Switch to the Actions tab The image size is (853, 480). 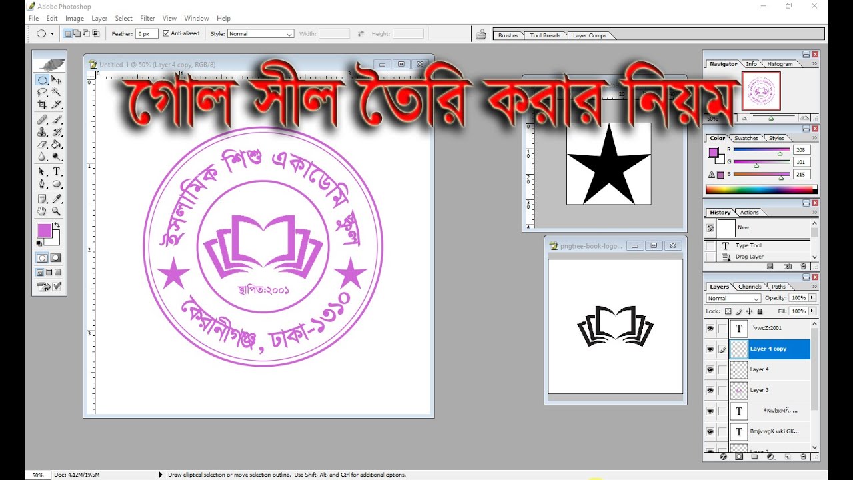click(750, 212)
